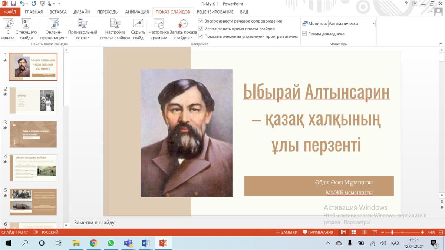
Task: Expand the Monitor selection dropdown
Action: click(x=373, y=23)
